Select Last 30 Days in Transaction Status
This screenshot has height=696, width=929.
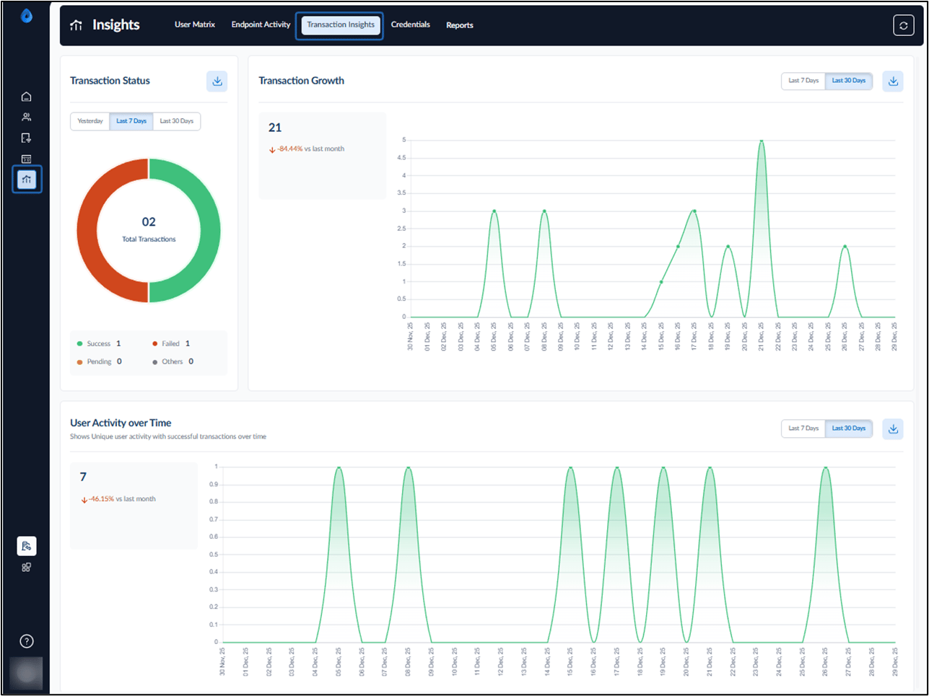[x=177, y=121]
